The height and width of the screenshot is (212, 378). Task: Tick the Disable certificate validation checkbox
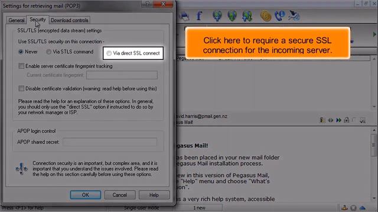pyautogui.click(x=21, y=88)
